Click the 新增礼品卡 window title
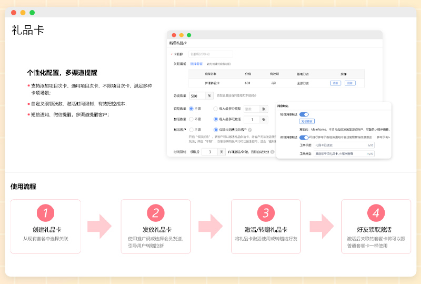The height and width of the screenshot is (284, 421). [178, 43]
